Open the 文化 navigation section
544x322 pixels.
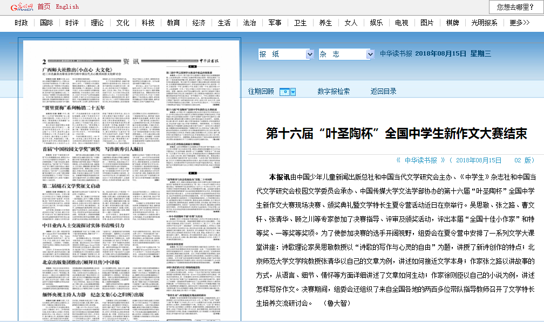click(x=123, y=23)
